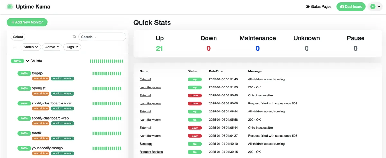Screen dimensions: 386x158
Task: Click internal: true tag under forgejo
Action: pyautogui.click(x=41, y=79)
